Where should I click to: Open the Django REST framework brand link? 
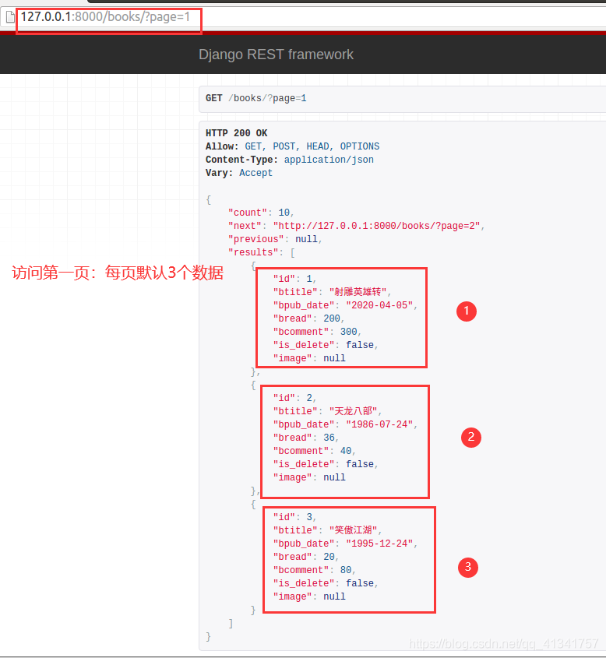coord(276,55)
